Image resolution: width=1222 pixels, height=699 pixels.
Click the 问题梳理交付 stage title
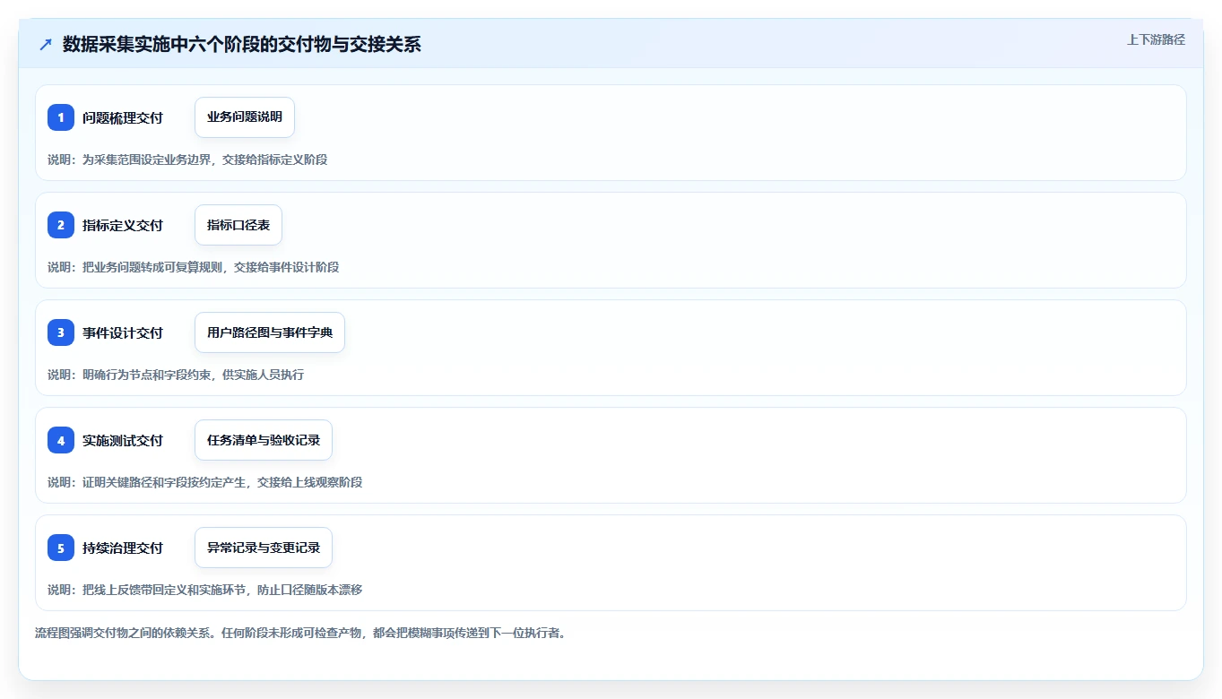coord(123,117)
